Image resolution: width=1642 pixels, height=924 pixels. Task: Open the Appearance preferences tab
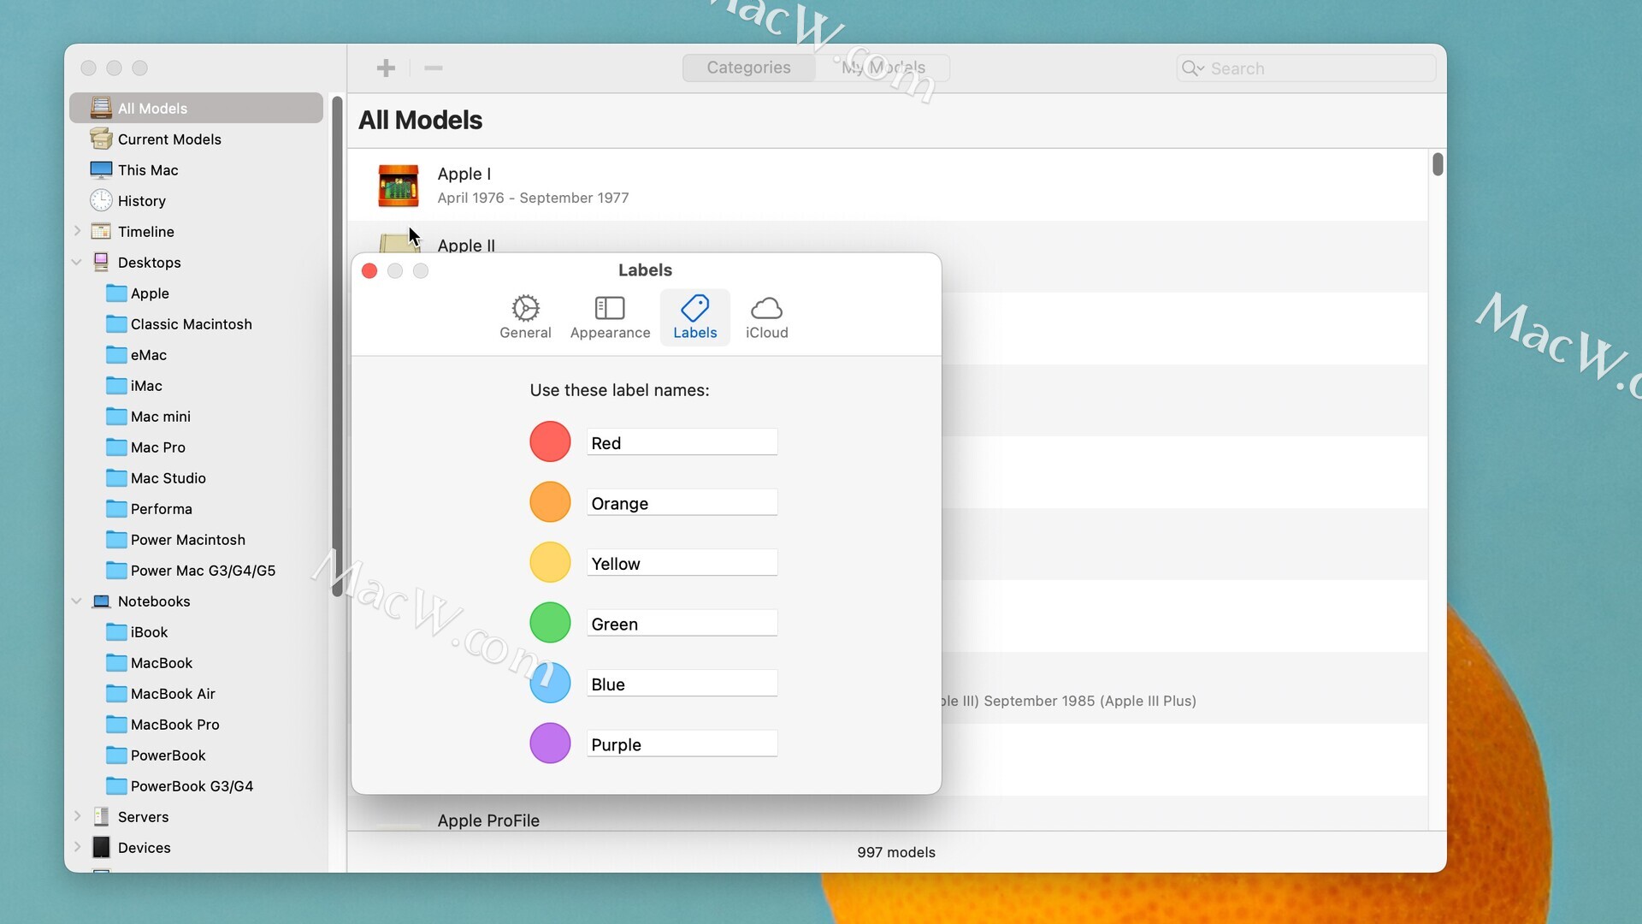point(610,317)
